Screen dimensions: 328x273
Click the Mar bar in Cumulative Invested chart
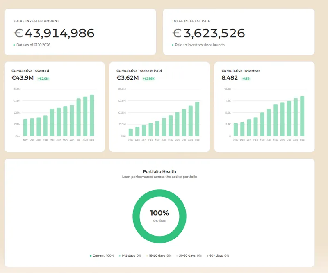tap(52, 123)
